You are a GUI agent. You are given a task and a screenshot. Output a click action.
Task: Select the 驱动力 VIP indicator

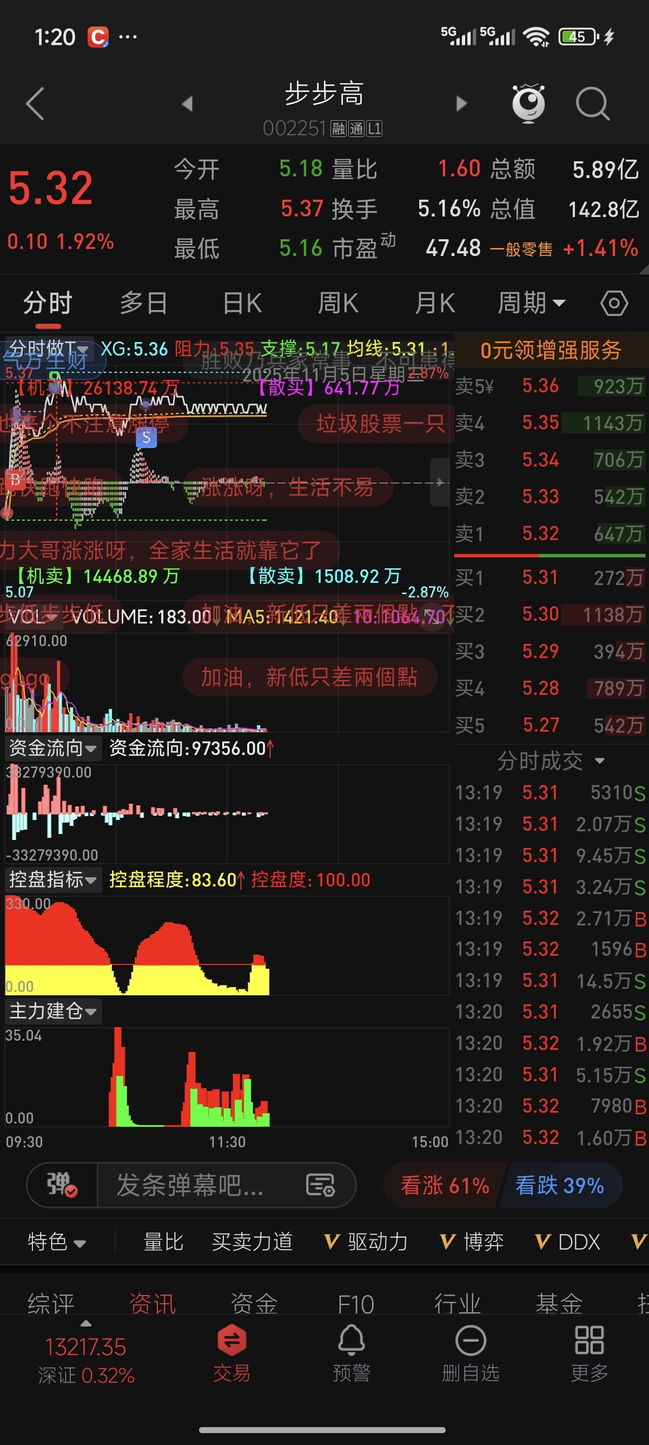point(366,1242)
